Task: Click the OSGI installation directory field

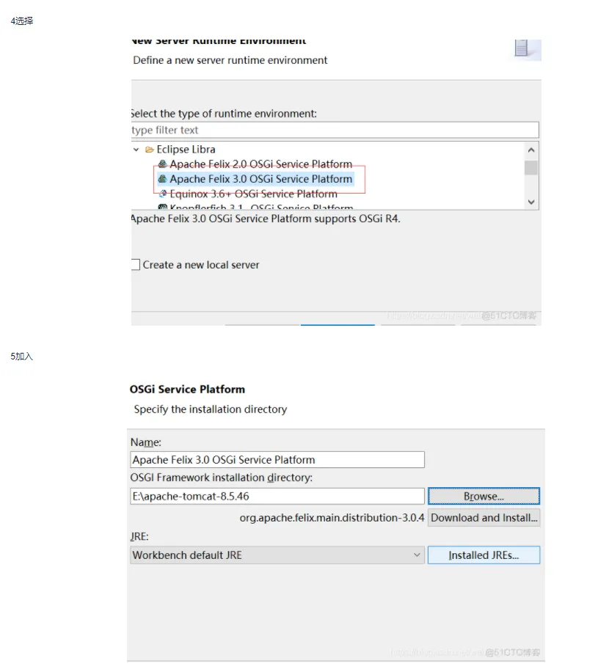Action: click(277, 496)
